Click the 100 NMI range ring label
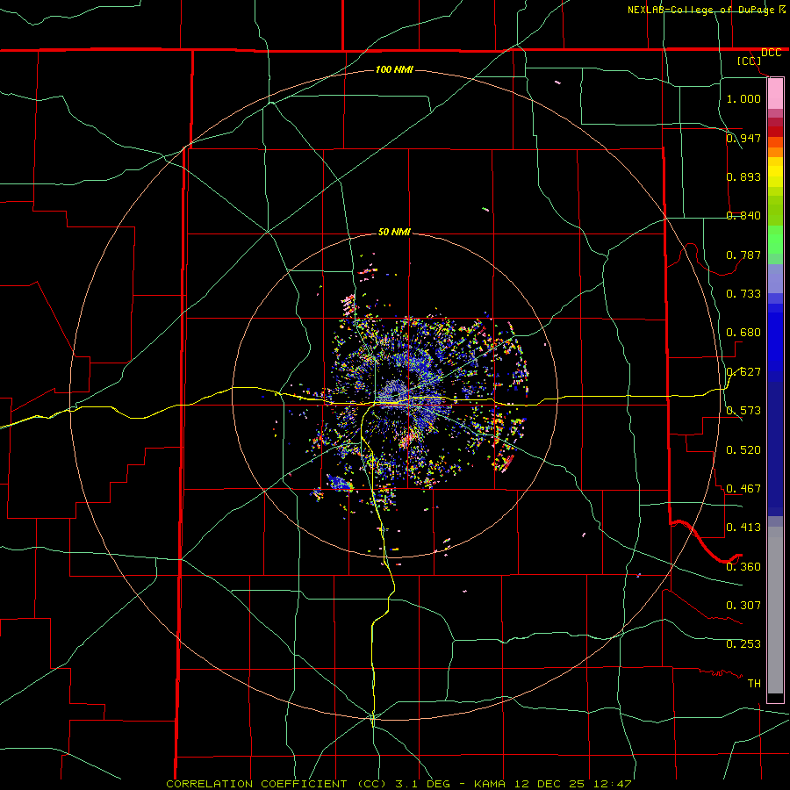 [x=394, y=69]
